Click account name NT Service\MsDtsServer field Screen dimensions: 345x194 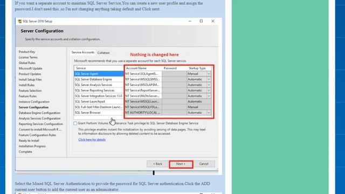pyautogui.click(x=143, y=96)
